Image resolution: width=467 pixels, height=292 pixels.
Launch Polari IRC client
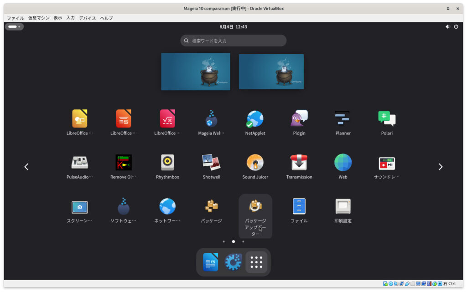[x=387, y=119]
